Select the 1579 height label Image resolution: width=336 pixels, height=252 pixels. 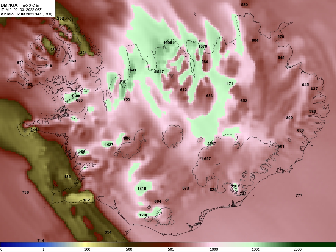coord(203,46)
